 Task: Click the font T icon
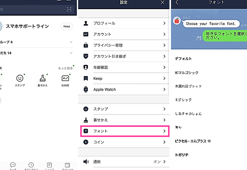click(x=86, y=131)
